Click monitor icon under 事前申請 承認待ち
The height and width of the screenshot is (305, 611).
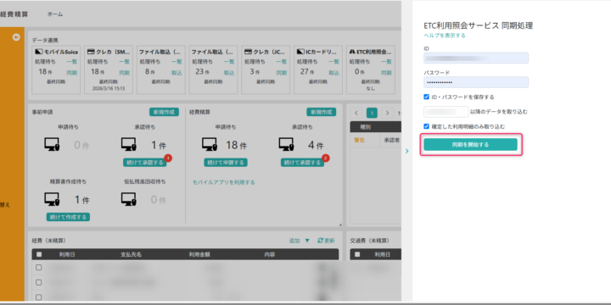point(129,145)
